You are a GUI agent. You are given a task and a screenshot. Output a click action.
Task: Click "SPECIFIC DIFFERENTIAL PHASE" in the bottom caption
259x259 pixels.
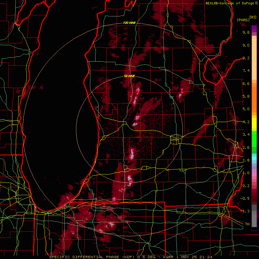pyautogui.click(x=84, y=257)
